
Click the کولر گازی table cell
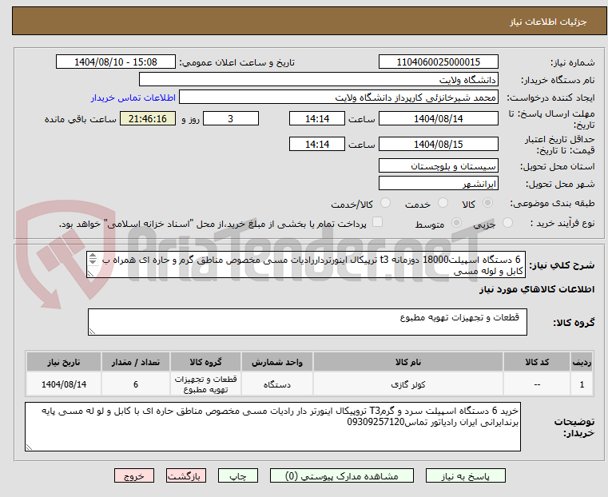pyautogui.click(x=408, y=384)
